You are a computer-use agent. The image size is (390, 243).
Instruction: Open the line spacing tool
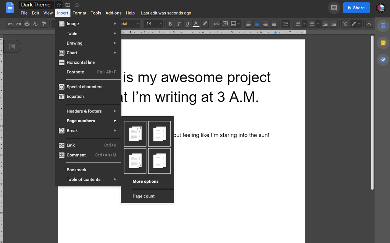[x=285, y=23]
